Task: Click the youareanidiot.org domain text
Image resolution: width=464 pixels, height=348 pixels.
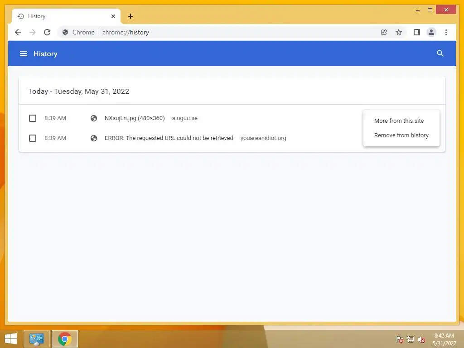Action: tap(263, 138)
